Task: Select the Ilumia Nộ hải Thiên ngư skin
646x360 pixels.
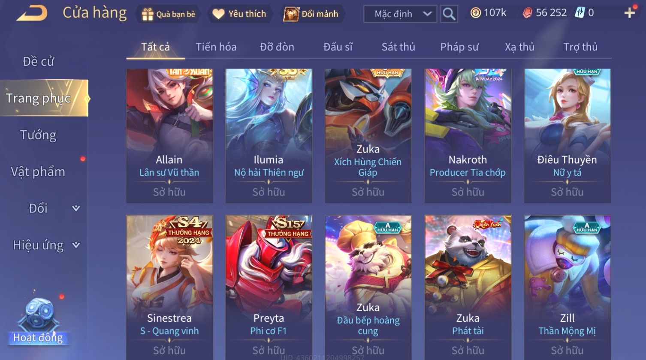Action: [x=269, y=136]
